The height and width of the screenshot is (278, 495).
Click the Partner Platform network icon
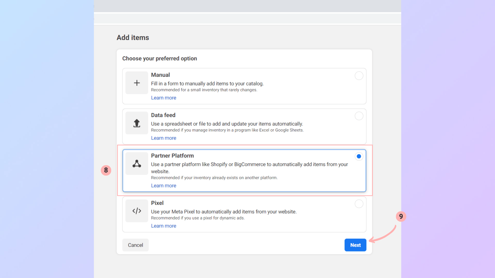(137, 164)
